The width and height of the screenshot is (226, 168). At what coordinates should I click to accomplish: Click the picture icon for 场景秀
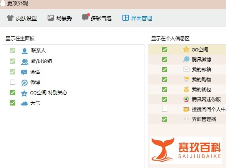51,18
